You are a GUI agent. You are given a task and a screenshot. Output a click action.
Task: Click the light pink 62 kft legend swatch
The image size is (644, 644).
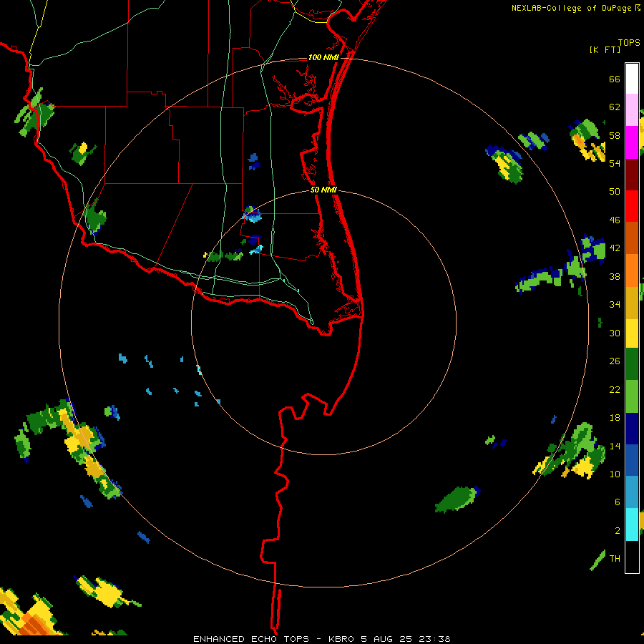632,109
